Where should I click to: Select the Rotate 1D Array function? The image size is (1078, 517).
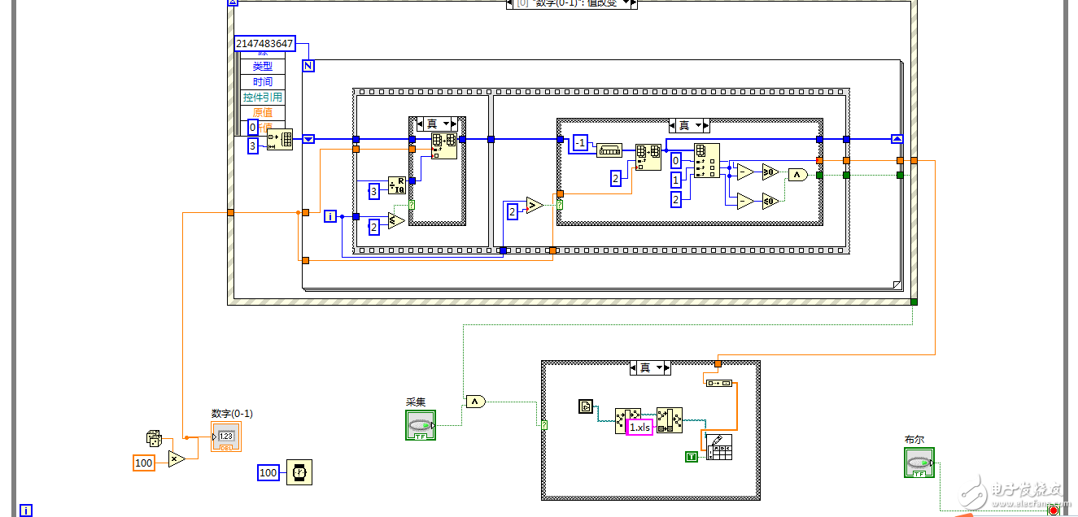tap(609, 150)
